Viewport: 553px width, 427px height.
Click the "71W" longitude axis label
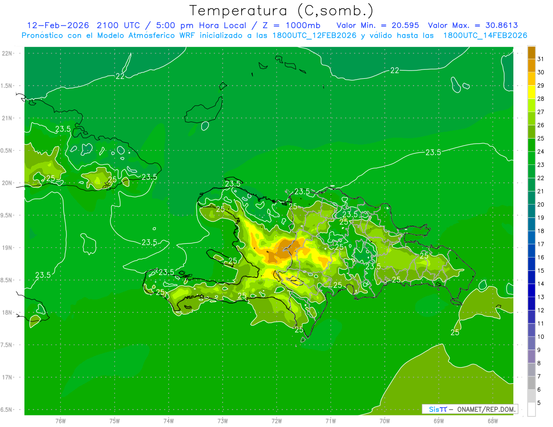pos(330,421)
